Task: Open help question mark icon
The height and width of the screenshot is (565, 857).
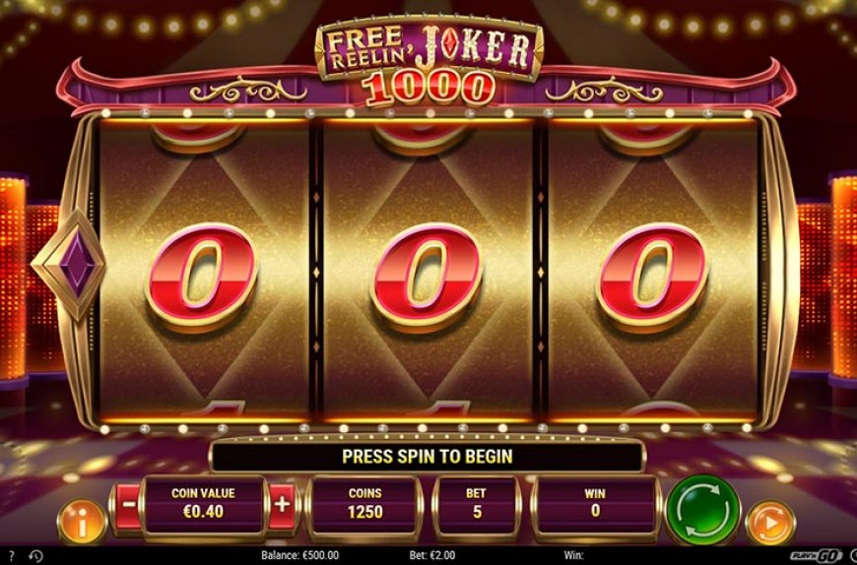Action: [12, 556]
